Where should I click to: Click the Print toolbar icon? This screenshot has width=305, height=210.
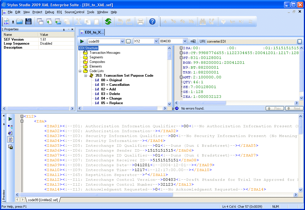pos(140,21)
